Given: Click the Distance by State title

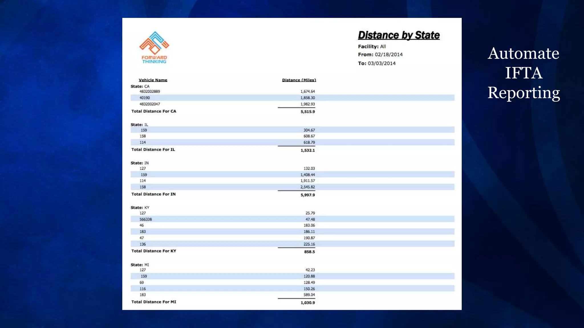Looking at the screenshot, I should 399,35.
